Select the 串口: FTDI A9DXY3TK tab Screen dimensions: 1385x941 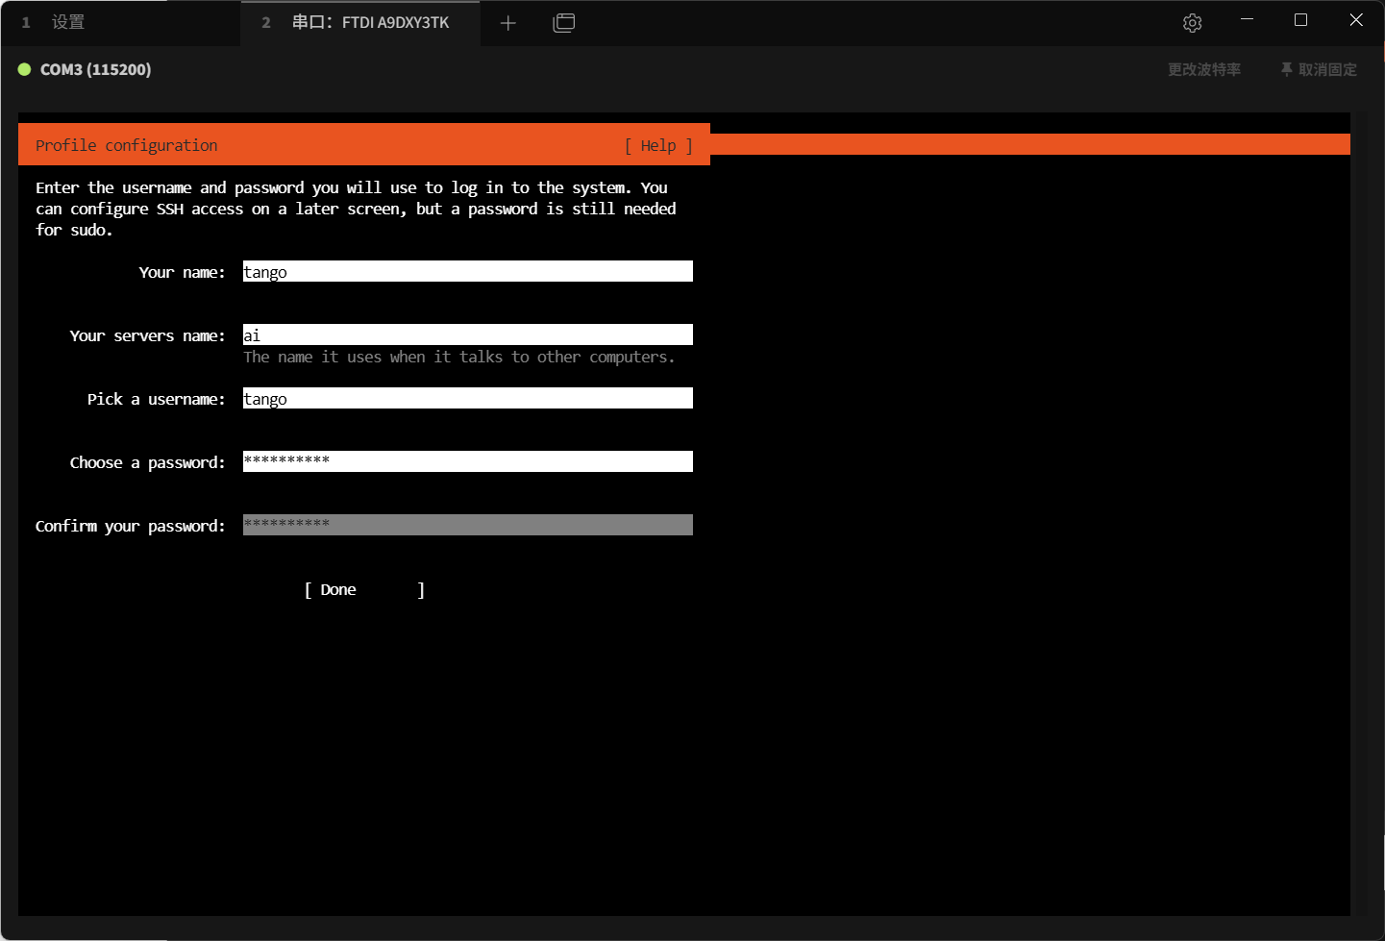pyautogui.click(x=369, y=22)
